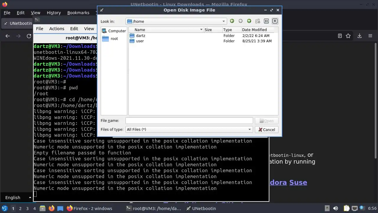Screen dimensions: 378x213
Task: Go back in the file dialog
Action: [x=232, y=21]
